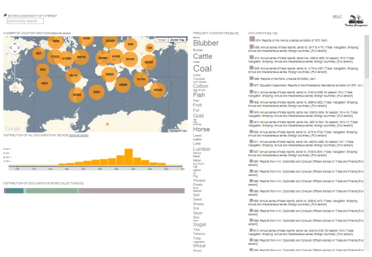
Task: Select Lumber in the commodity cloud
Action: tap(202, 149)
